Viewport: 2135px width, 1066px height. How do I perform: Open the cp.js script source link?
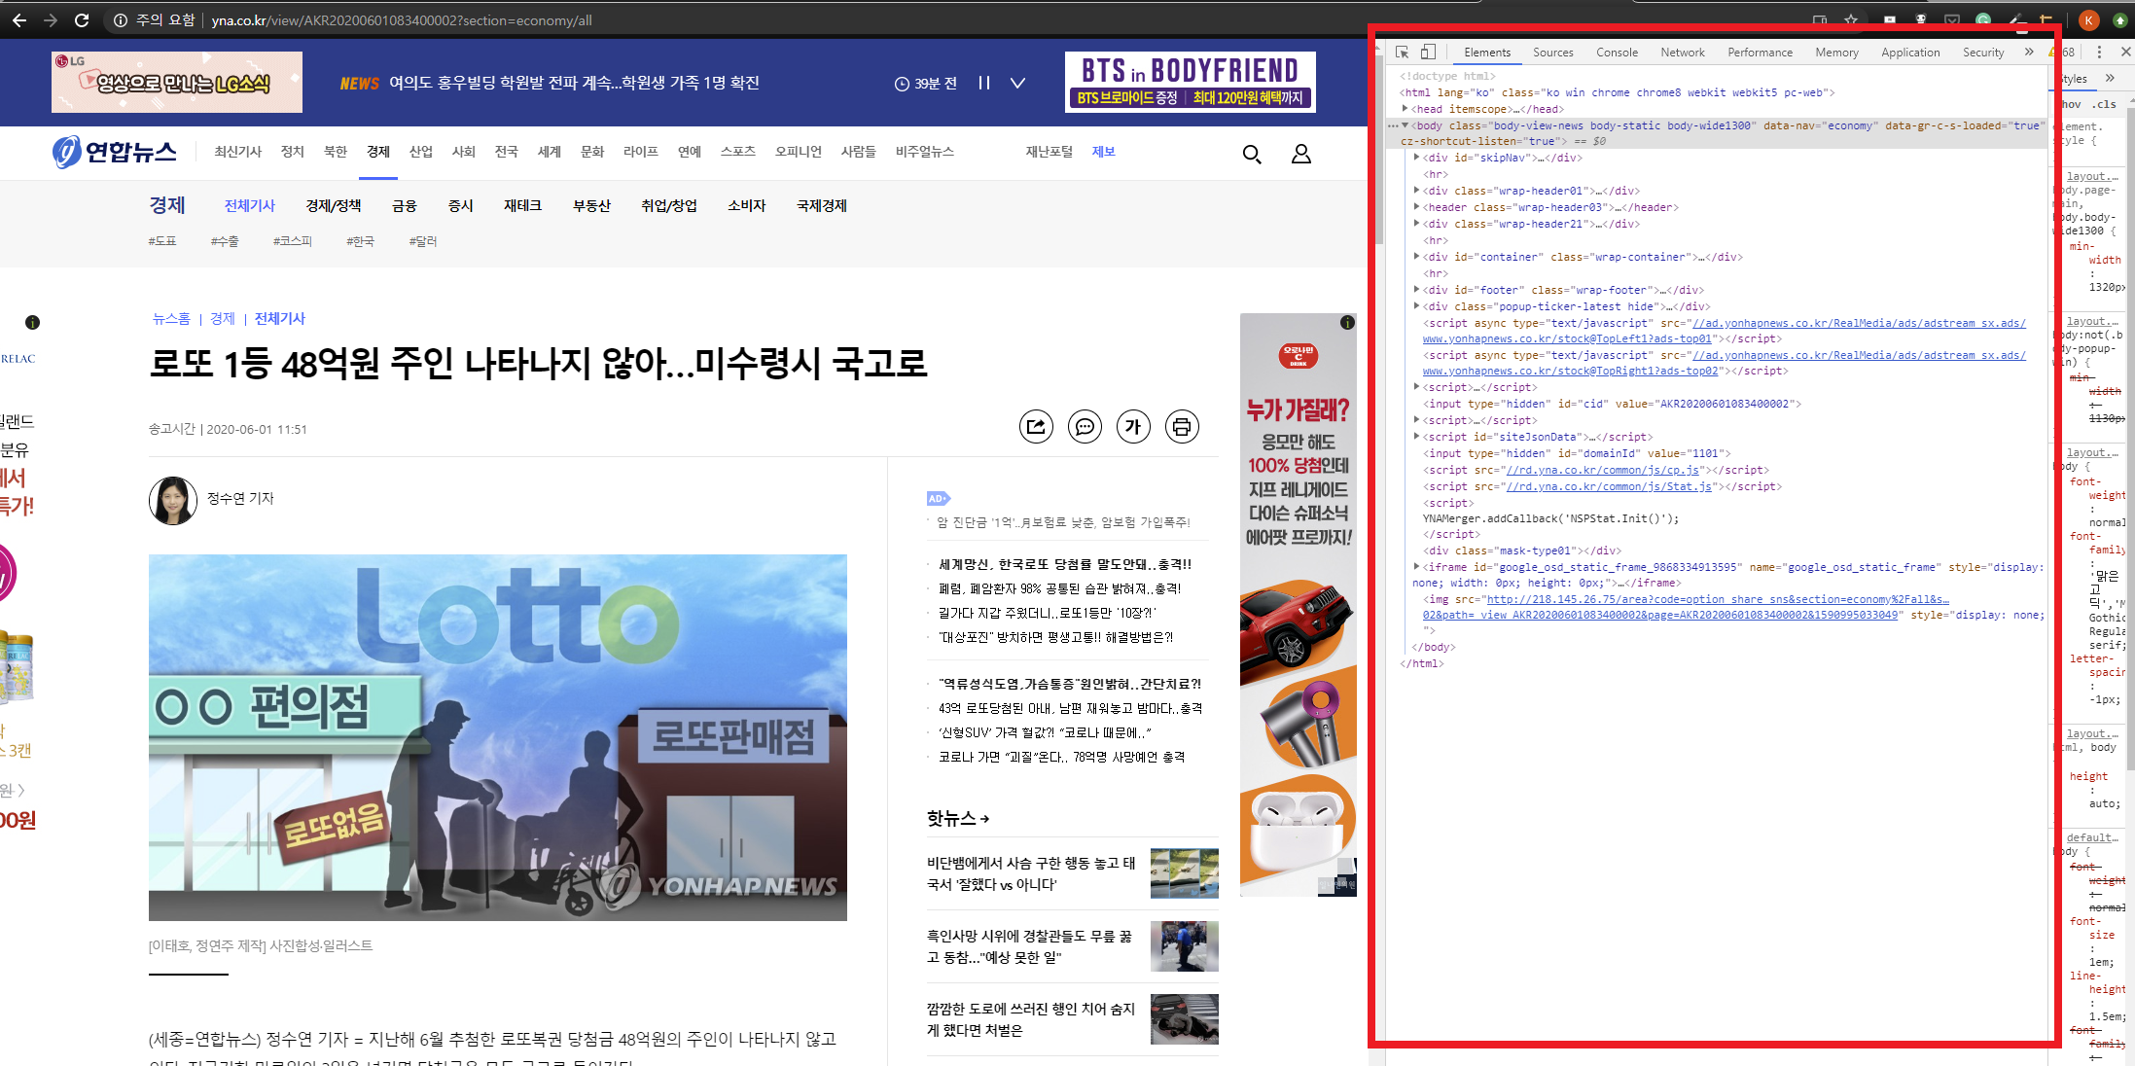click(1603, 470)
